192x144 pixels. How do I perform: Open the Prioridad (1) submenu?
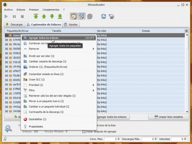(59, 85)
